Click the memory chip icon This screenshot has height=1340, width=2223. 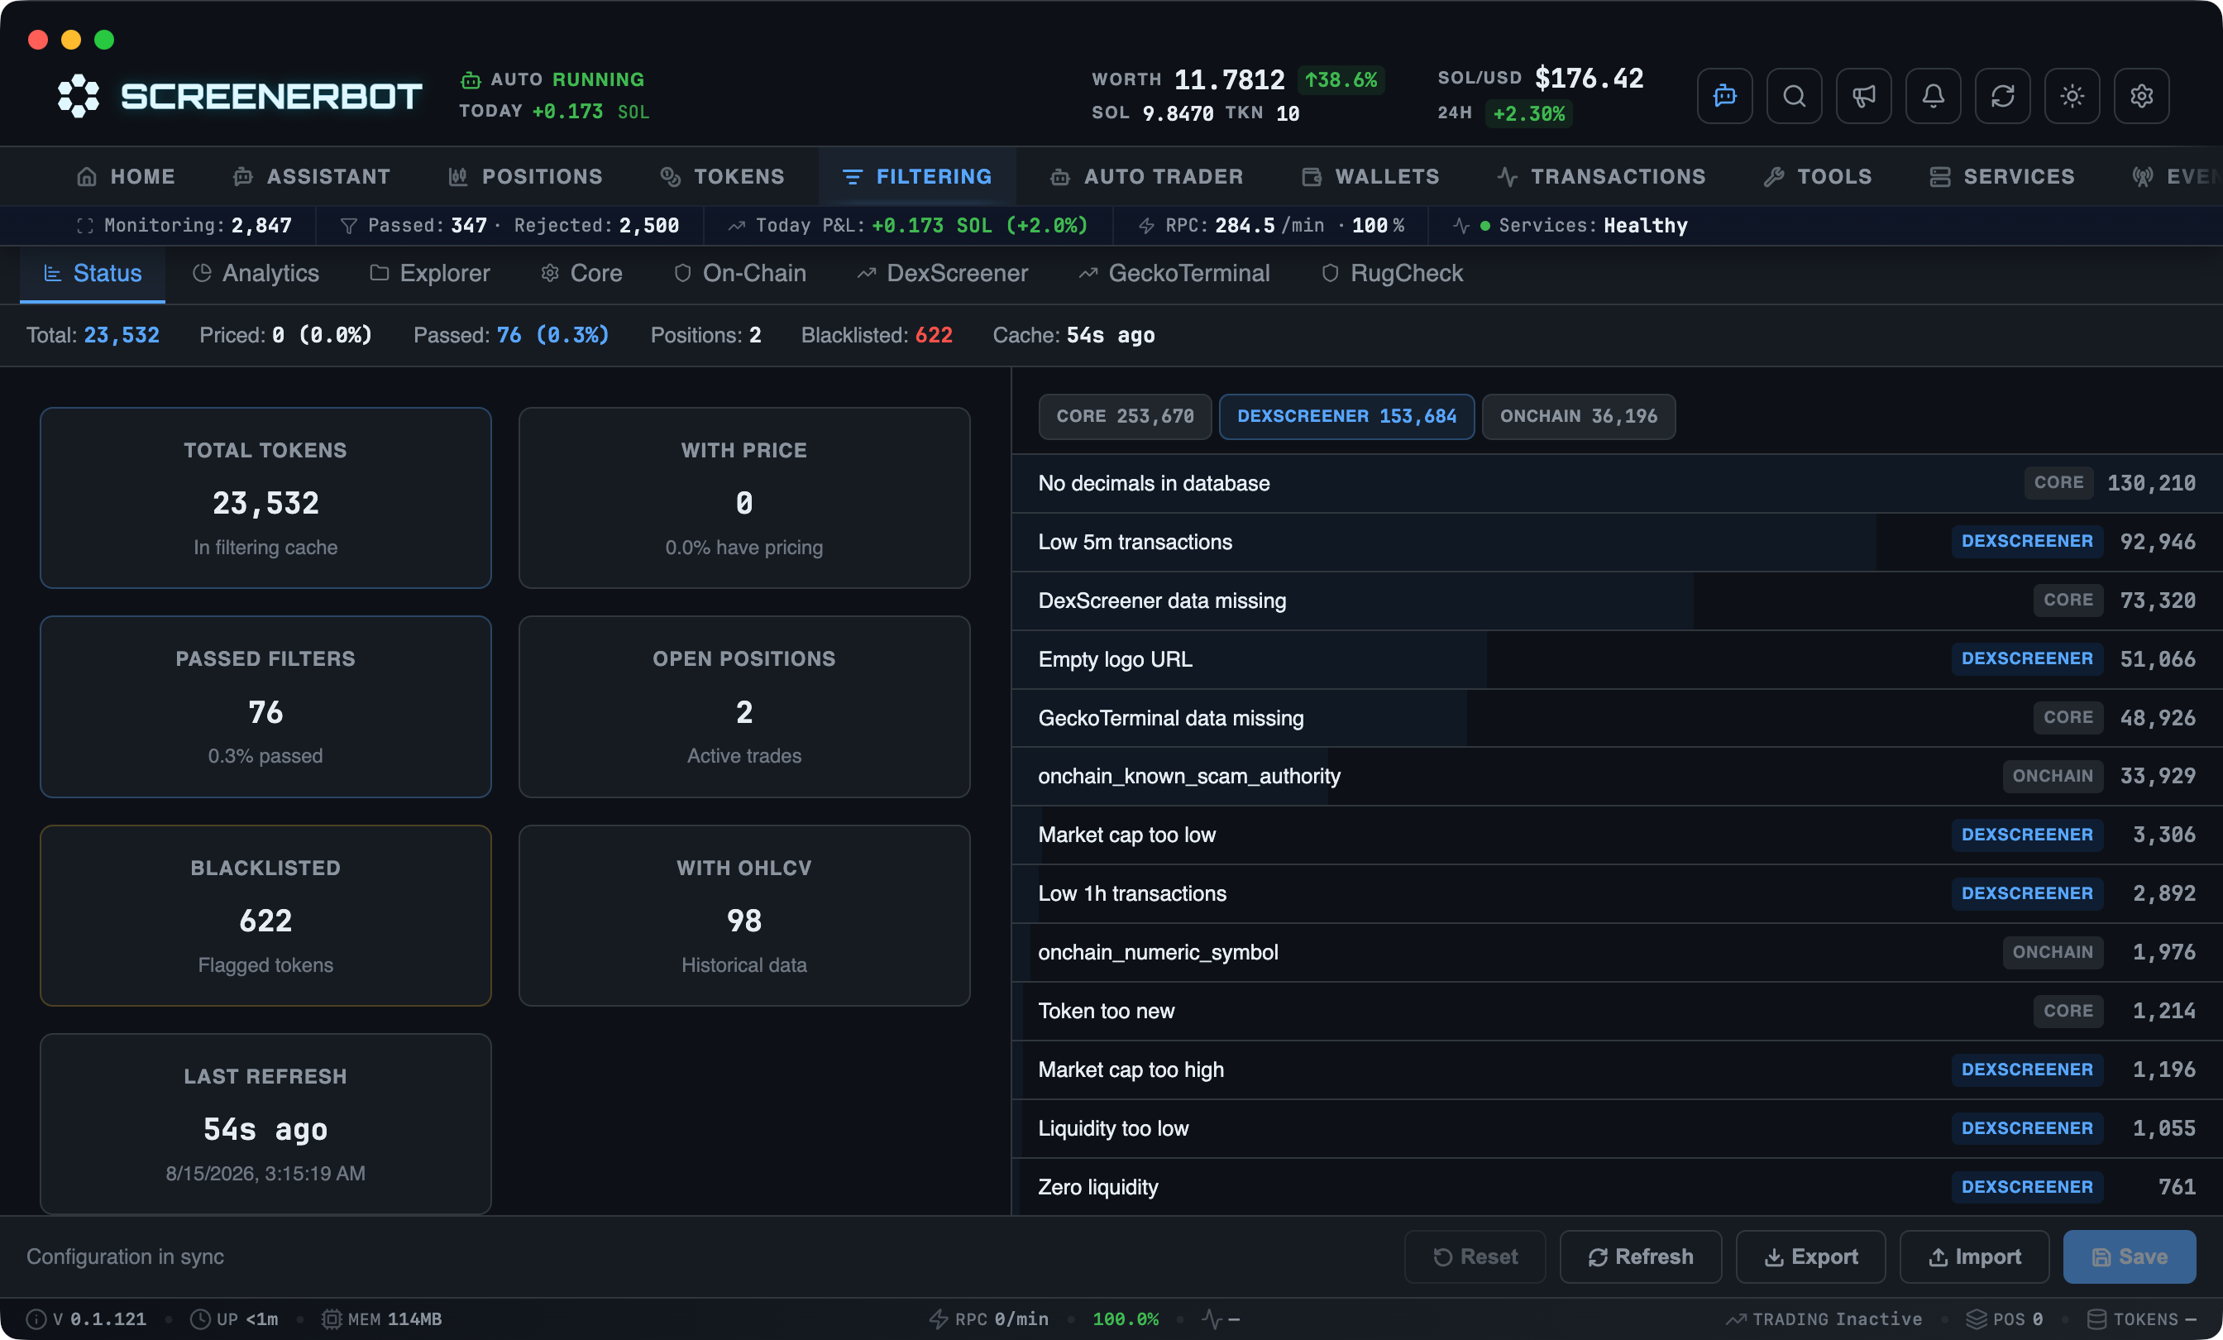tap(331, 1319)
